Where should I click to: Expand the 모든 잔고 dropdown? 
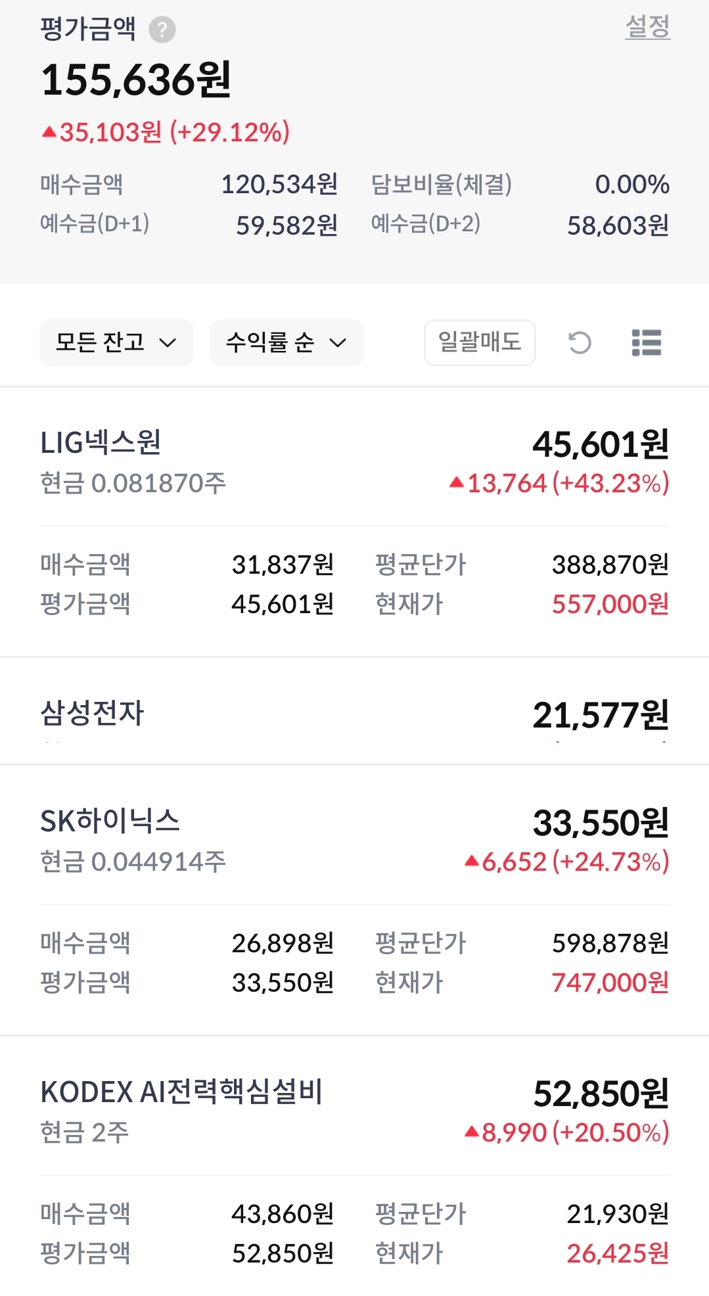coord(116,342)
